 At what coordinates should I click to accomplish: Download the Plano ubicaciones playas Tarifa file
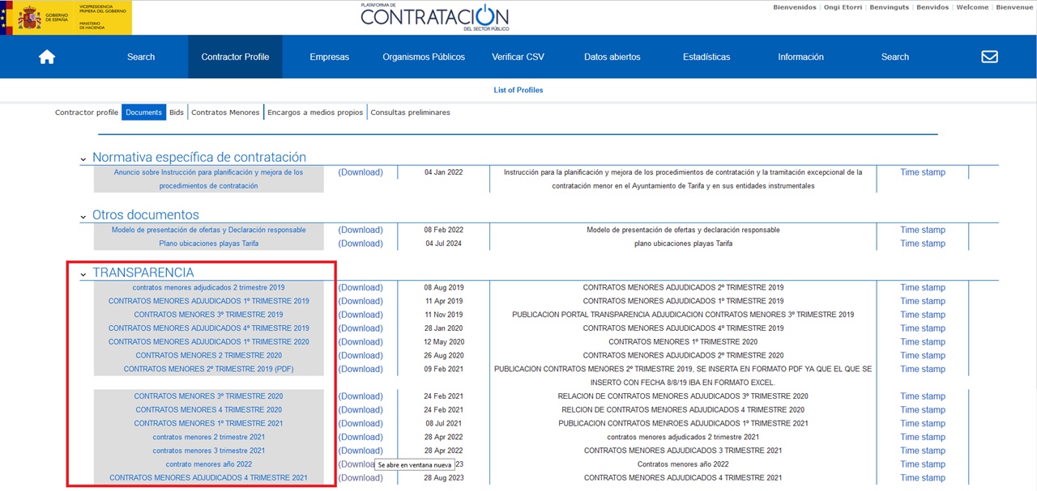click(361, 243)
